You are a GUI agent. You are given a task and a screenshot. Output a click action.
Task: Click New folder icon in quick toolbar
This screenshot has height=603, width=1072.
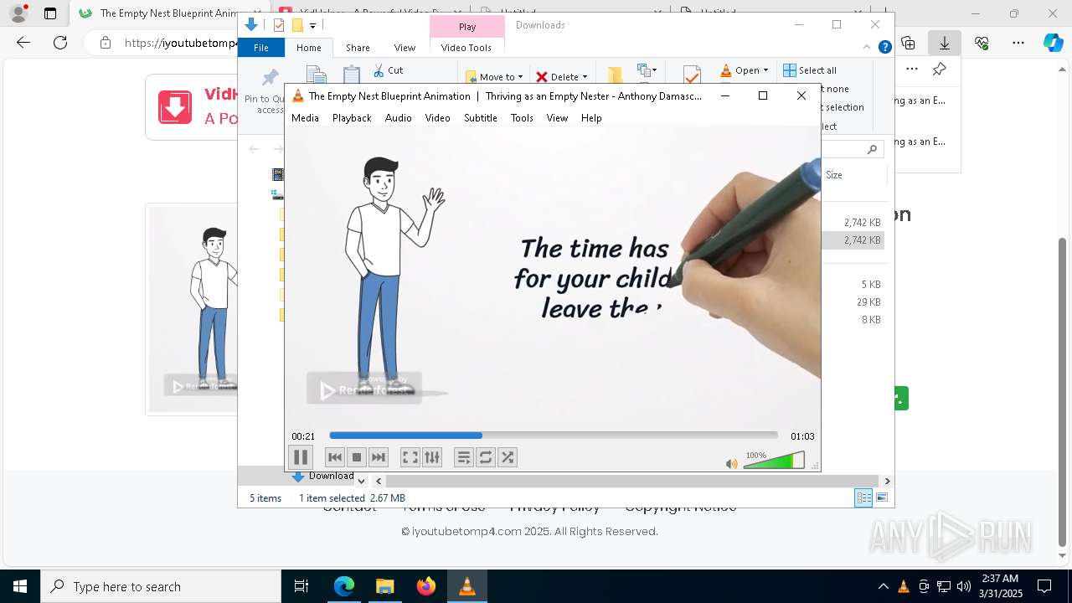point(296,25)
